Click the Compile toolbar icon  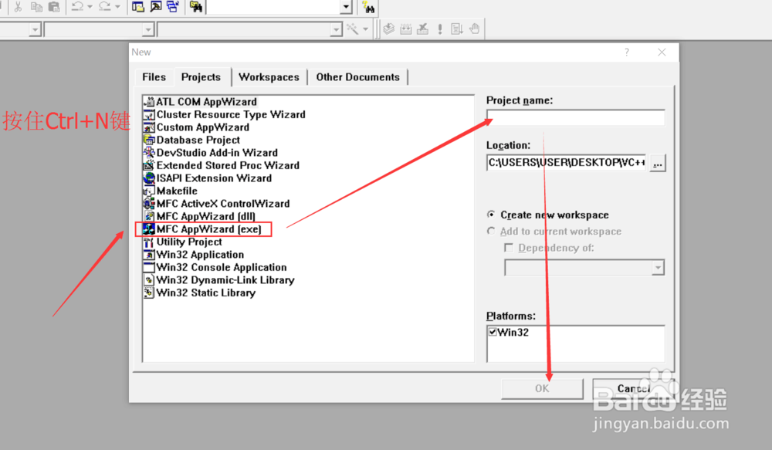point(389,29)
